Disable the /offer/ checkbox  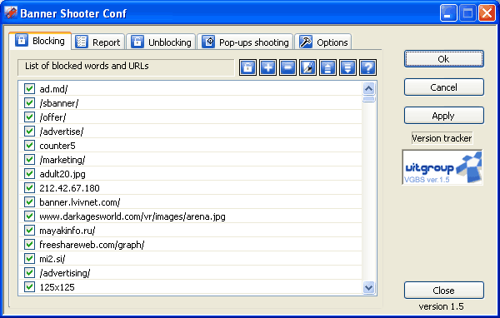pos(29,117)
